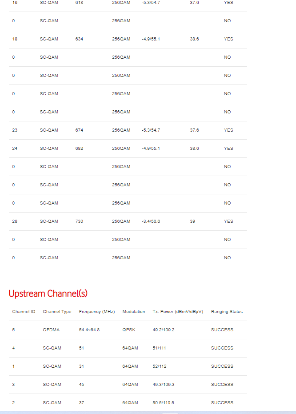Screen dimensions: 296x414
Task: Click the Channel Type column header
Action: (57, 312)
